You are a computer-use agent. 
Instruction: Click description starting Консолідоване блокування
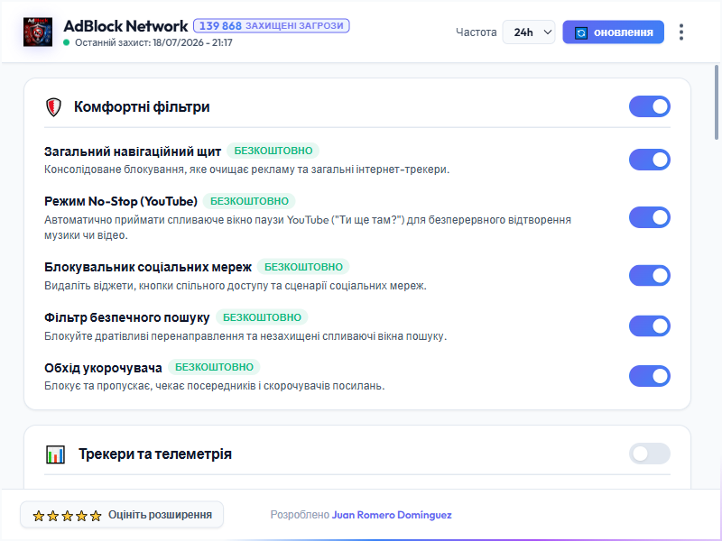pyautogui.click(x=246, y=170)
